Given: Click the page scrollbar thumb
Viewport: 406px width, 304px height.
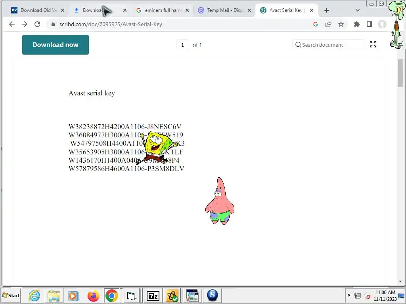Looking at the screenshot, I should (x=400, y=73).
